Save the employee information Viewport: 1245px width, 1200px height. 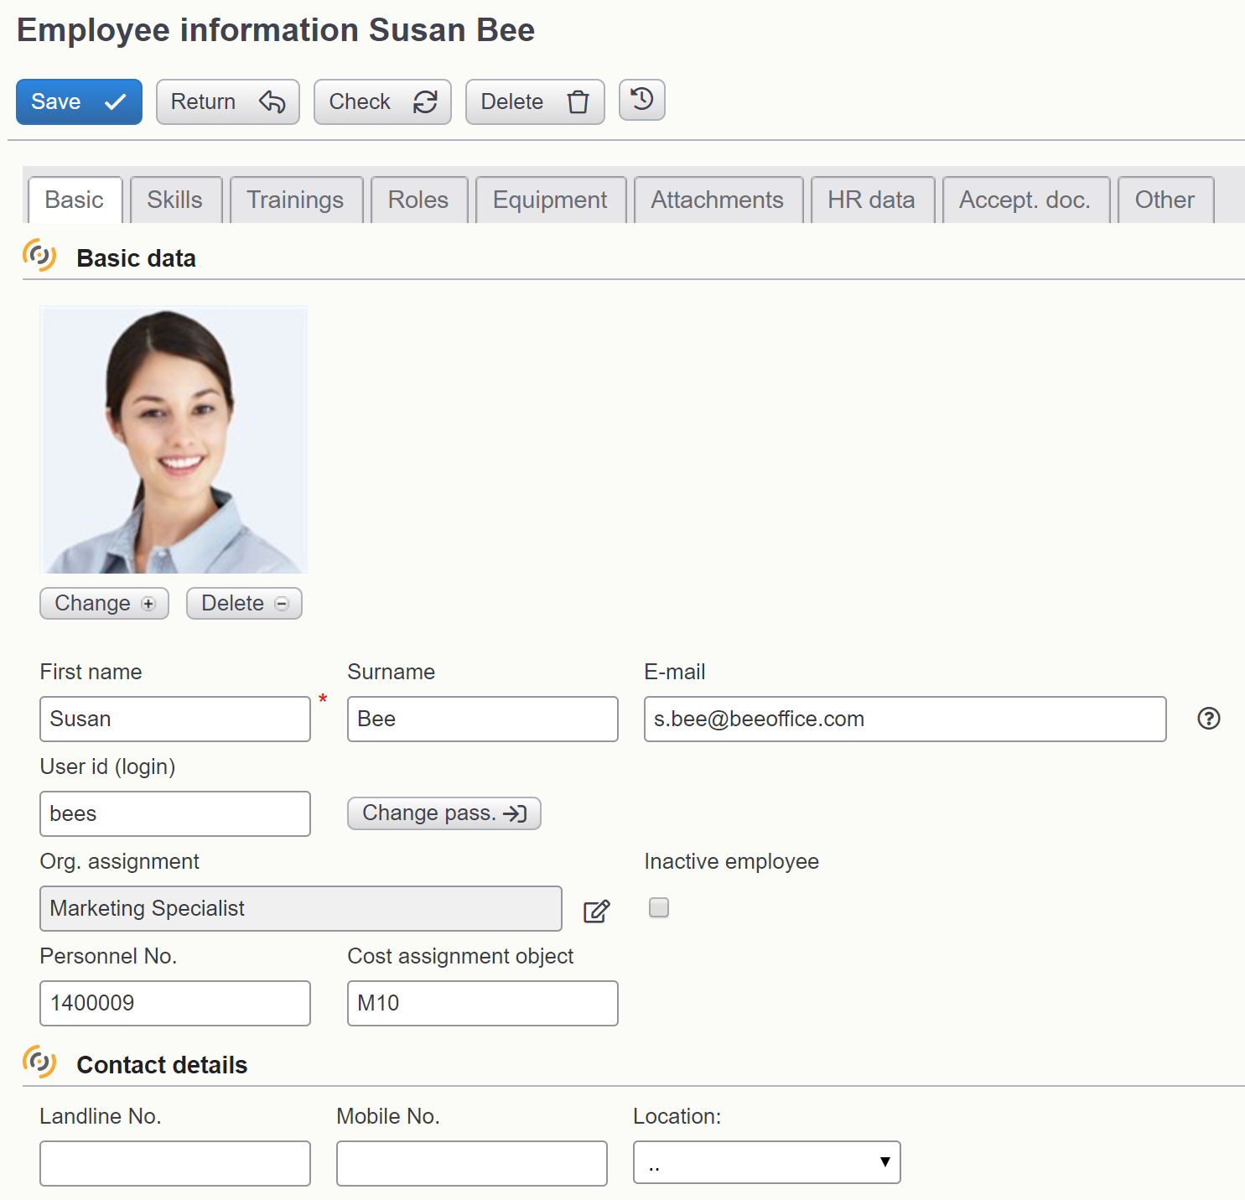click(79, 101)
